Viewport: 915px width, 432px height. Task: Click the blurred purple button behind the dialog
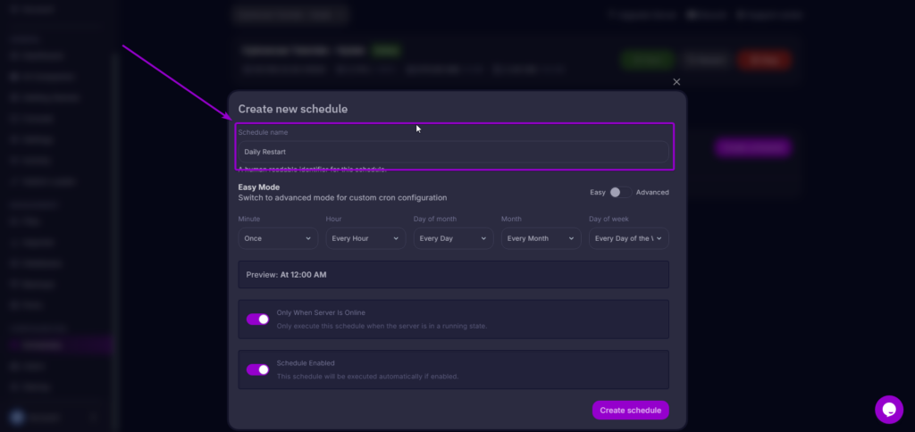[752, 147]
